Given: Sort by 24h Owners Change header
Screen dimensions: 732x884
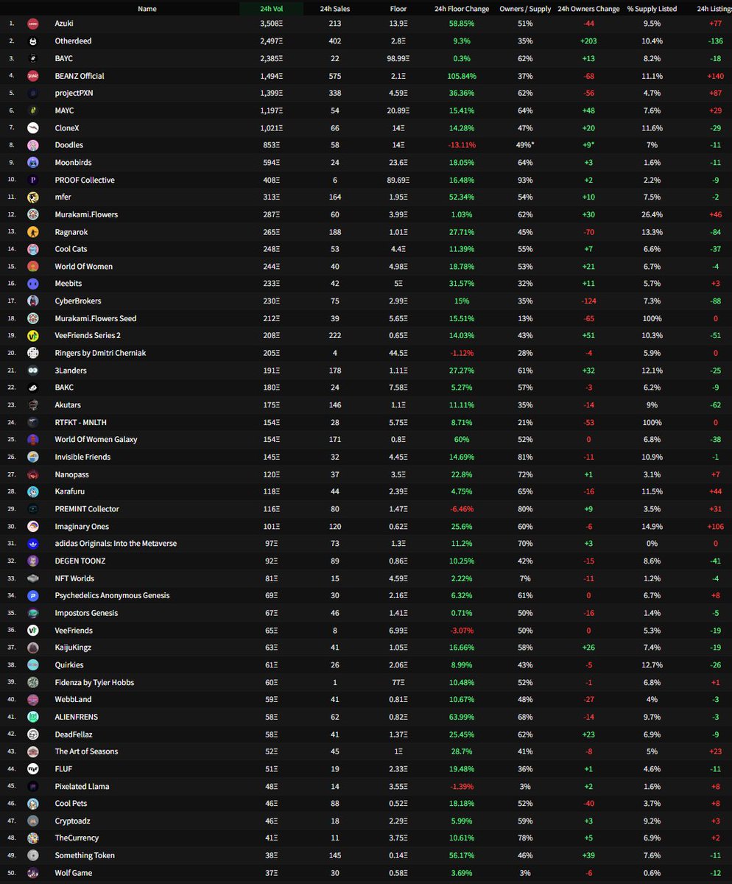Looking at the screenshot, I should coord(588,9).
